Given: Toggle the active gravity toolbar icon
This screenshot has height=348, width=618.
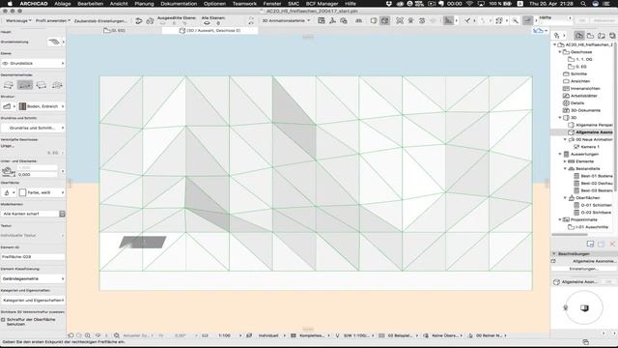Looking at the screenshot, I should 527,20.
